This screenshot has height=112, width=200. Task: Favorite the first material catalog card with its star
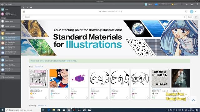point(46,97)
